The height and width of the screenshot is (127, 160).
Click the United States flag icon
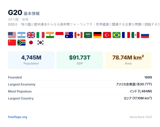[x=12, y=35]
